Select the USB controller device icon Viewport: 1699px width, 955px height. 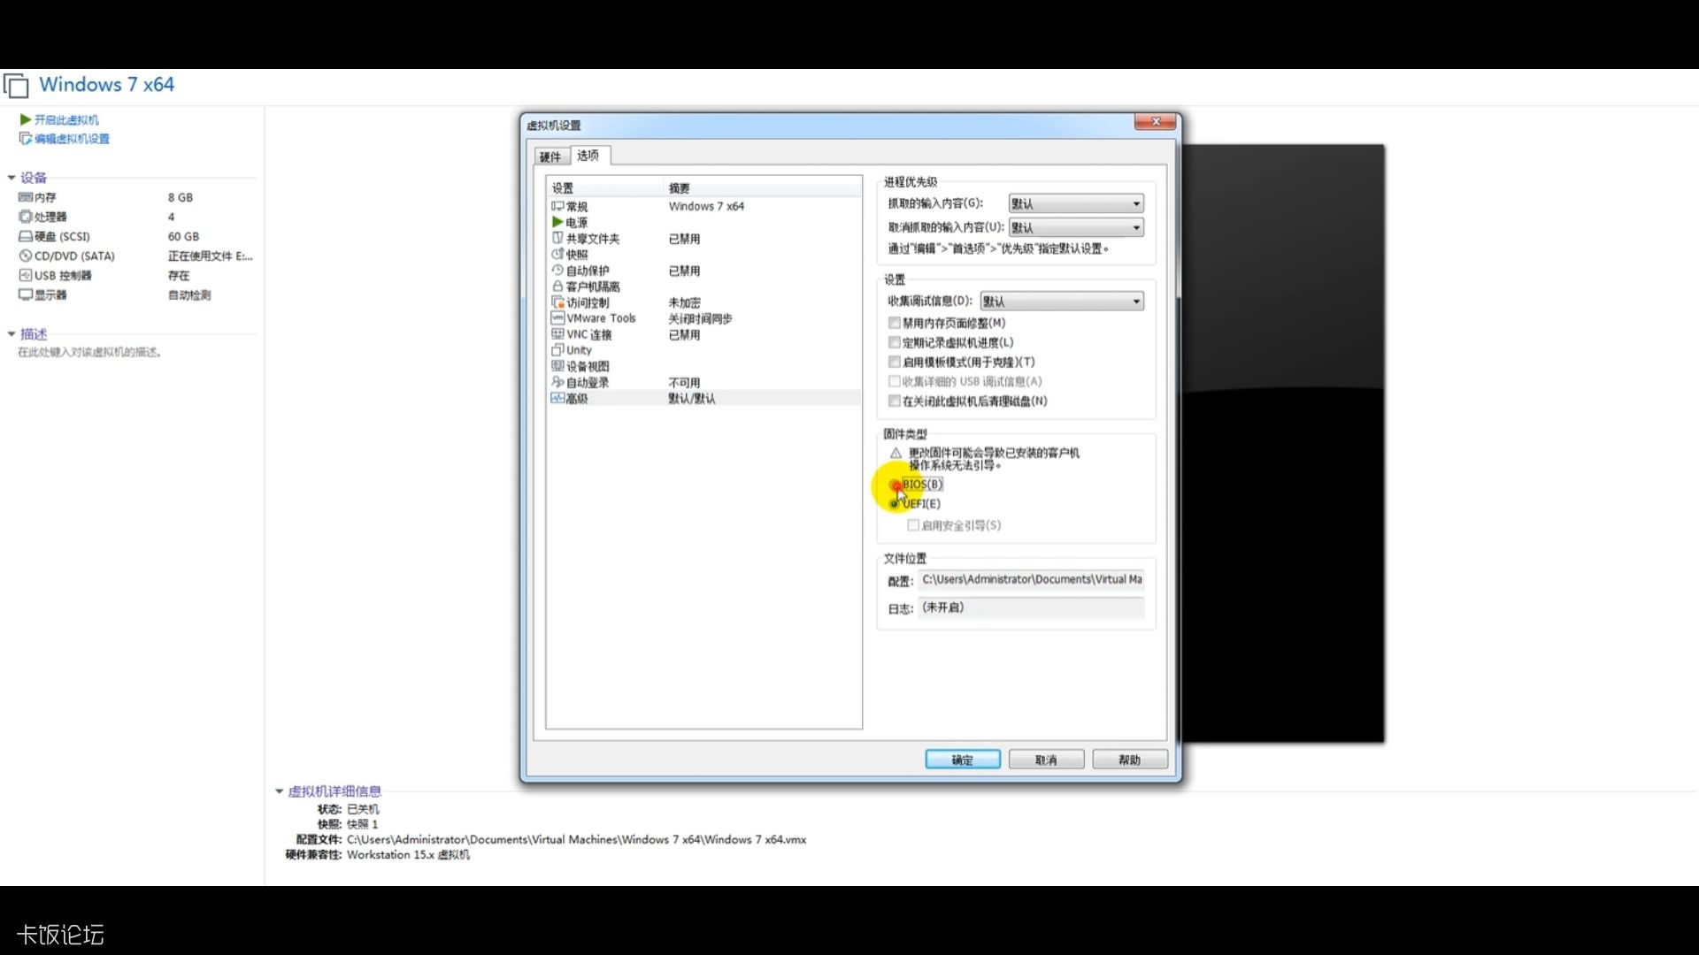[x=26, y=275]
